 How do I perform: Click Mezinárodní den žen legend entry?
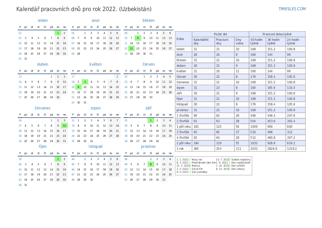pos(204,163)
